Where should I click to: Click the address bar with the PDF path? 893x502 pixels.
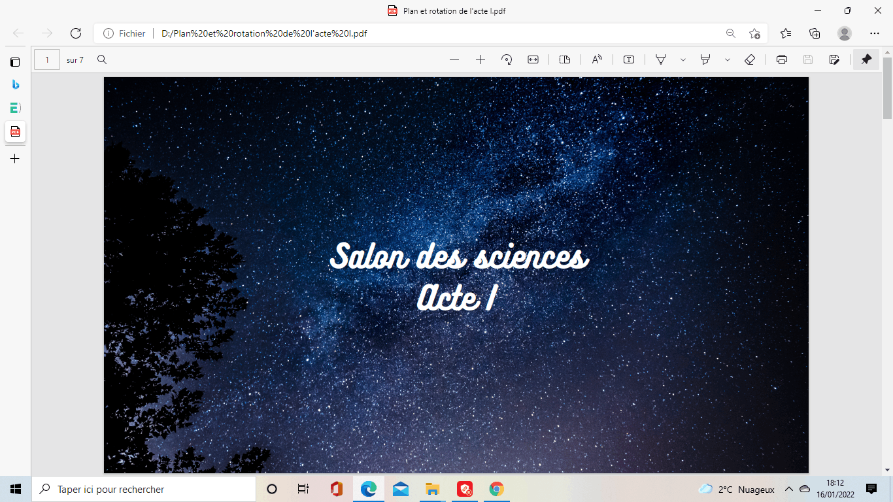[x=431, y=33]
